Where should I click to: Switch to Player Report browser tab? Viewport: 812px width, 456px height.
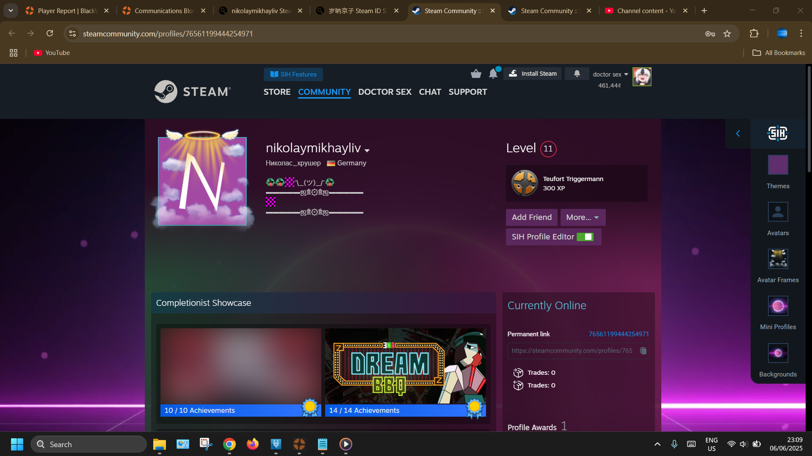67,11
